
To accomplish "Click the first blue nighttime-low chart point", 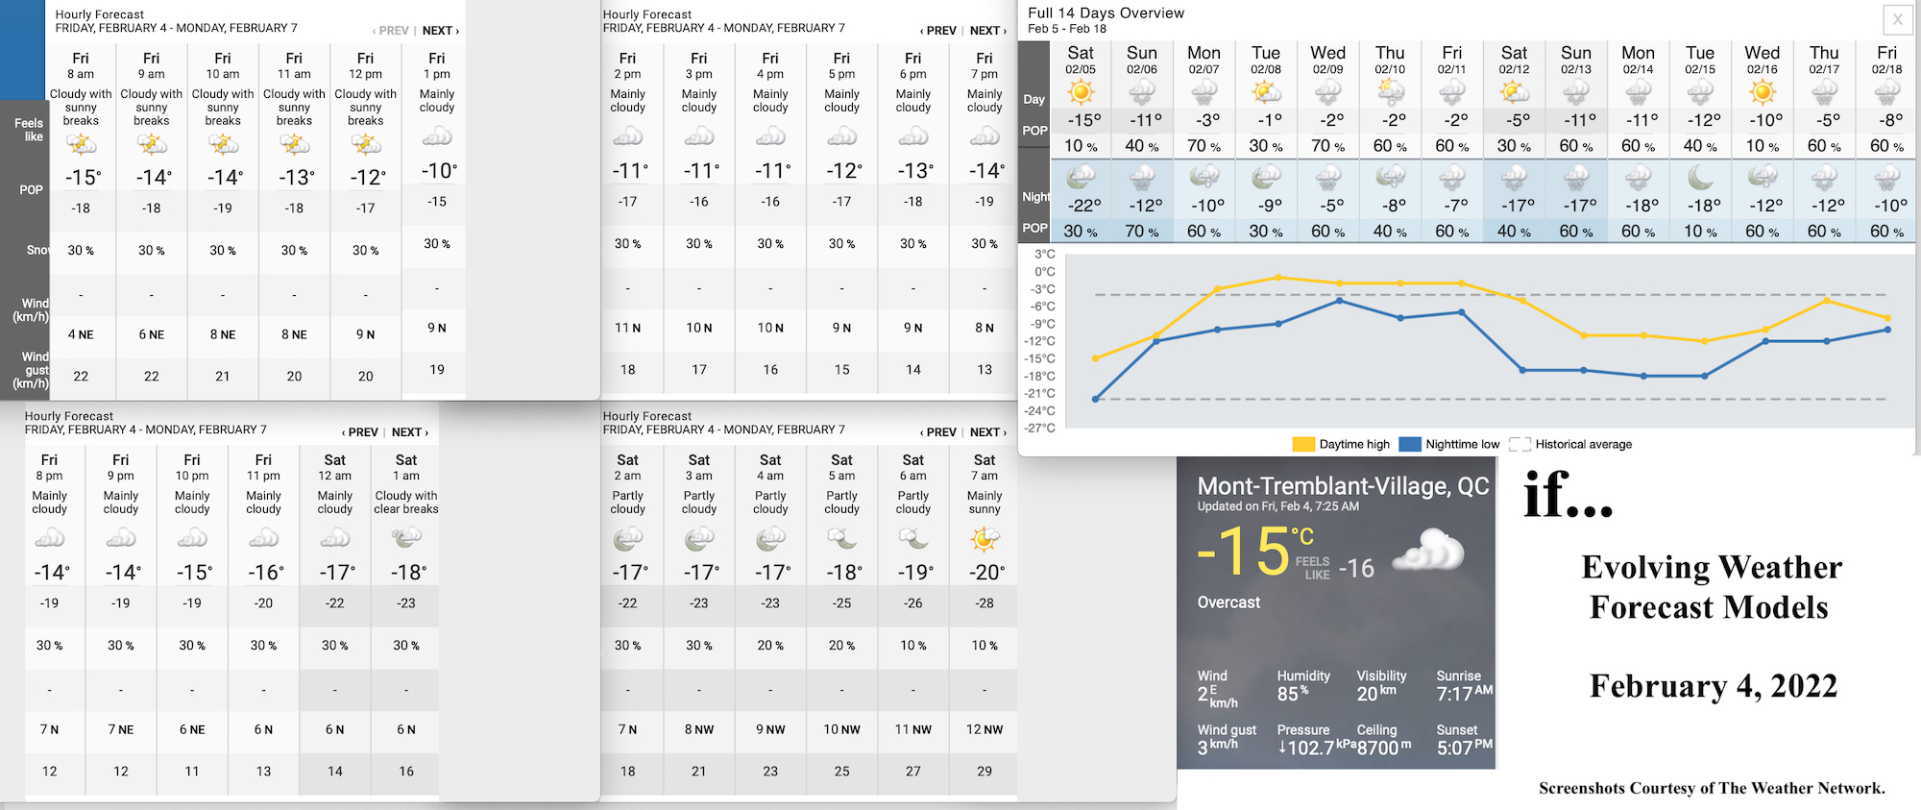I will pos(1096,399).
